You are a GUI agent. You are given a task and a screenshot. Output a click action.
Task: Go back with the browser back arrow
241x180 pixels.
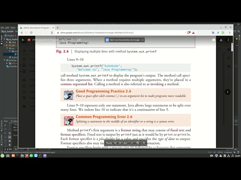click(x=22, y=33)
